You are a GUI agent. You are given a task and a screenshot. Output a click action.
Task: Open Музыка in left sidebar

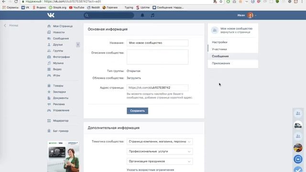pyautogui.click(x=58, y=63)
